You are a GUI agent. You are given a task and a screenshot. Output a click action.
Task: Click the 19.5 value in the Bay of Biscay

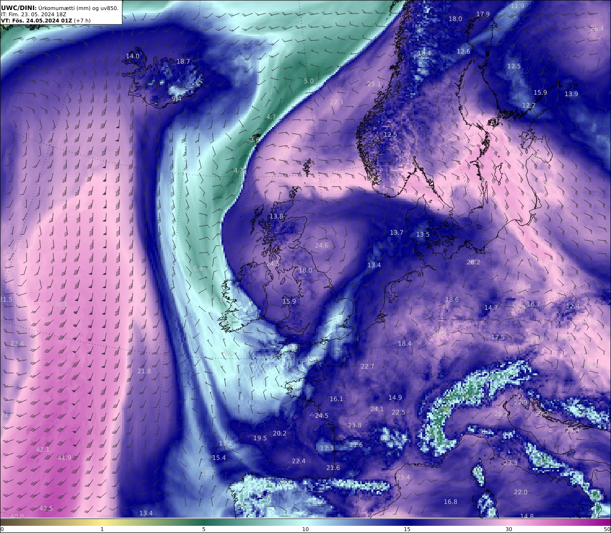pyautogui.click(x=260, y=438)
